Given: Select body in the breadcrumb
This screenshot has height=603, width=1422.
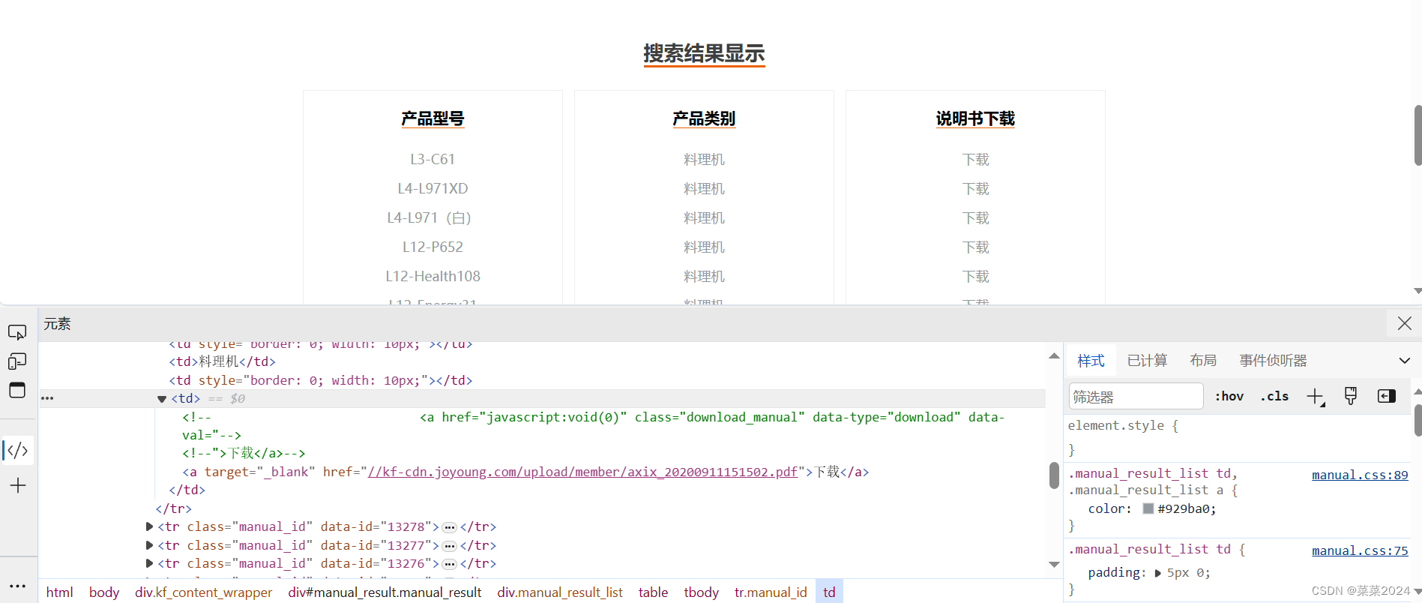Looking at the screenshot, I should [x=104, y=592].
